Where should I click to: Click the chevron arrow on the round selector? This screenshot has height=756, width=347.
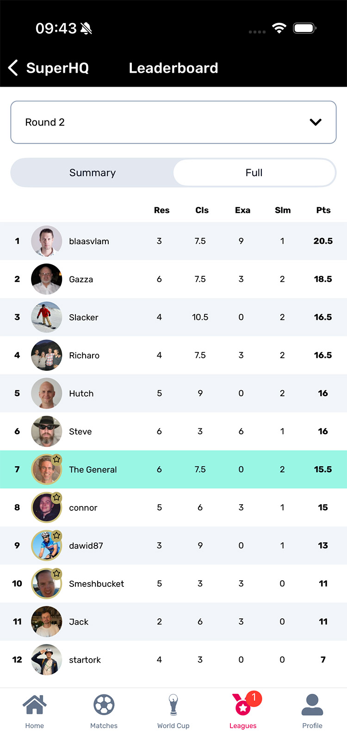[x=316, y=122]
